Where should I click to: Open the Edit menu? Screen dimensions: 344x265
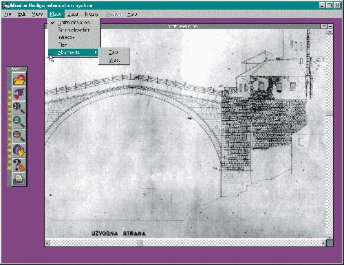pos(22,14)
